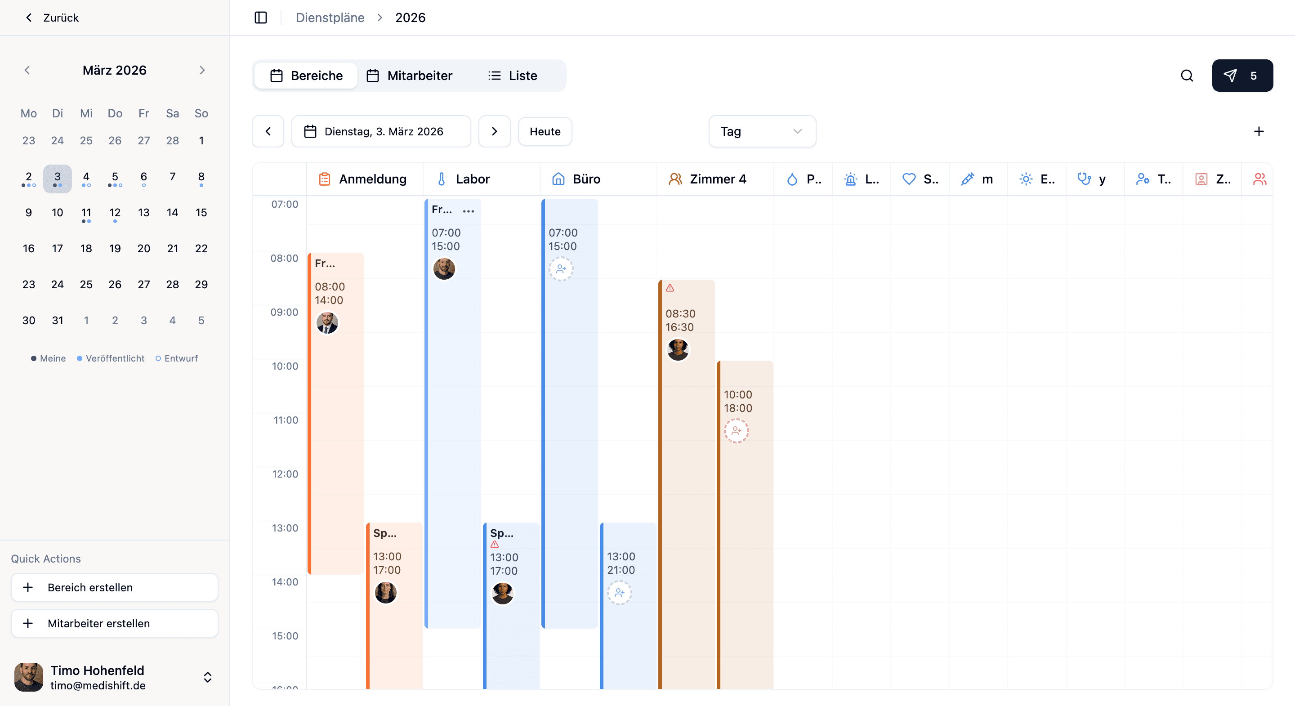Viewport: 1295px width, 706px height.
Task: Click Bereich erstellen quick action
Action: (x=115, y=587)
